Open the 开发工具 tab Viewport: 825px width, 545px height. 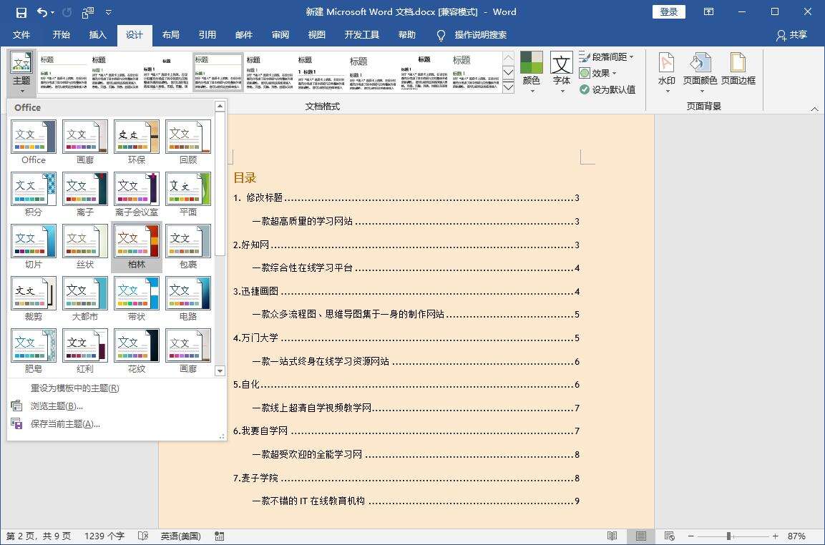(361, 35)
